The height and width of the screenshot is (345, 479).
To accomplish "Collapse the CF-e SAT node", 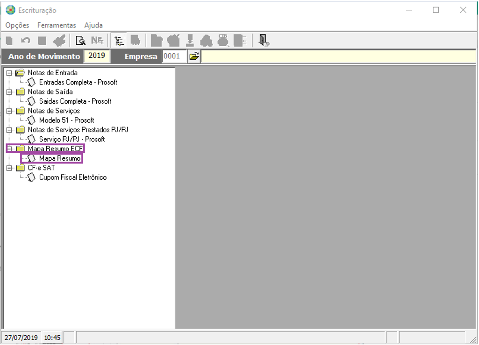I will (9, 168).
